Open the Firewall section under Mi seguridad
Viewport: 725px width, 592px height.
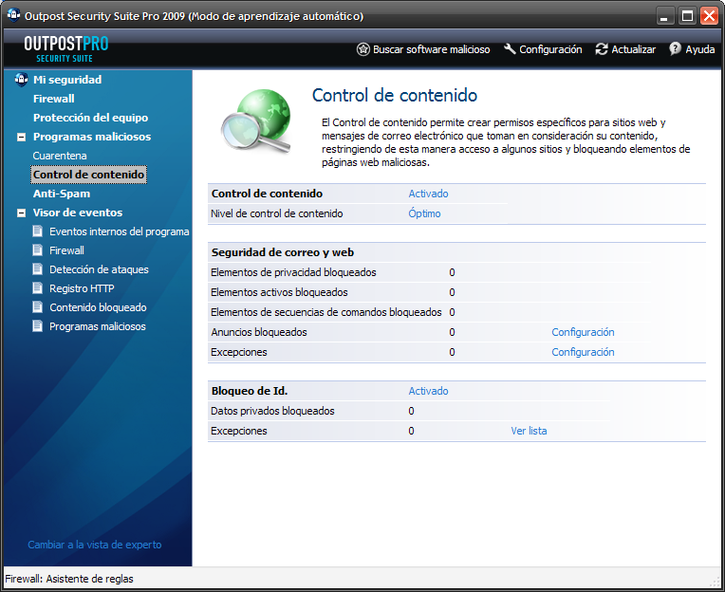click(54, 99)
